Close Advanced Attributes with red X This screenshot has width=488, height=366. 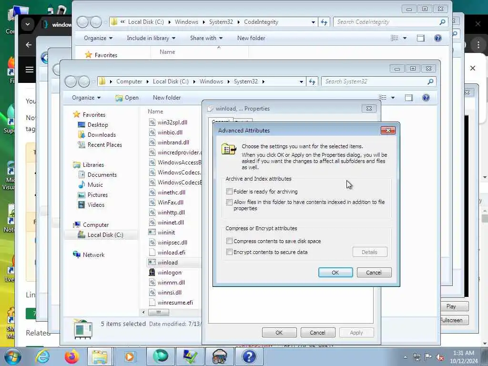(388, 131)
